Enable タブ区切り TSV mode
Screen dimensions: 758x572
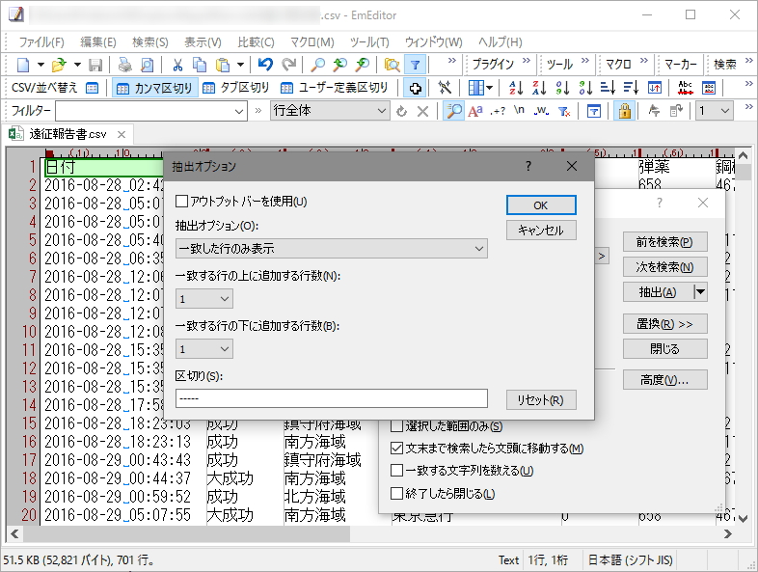(x=236, y=88)
